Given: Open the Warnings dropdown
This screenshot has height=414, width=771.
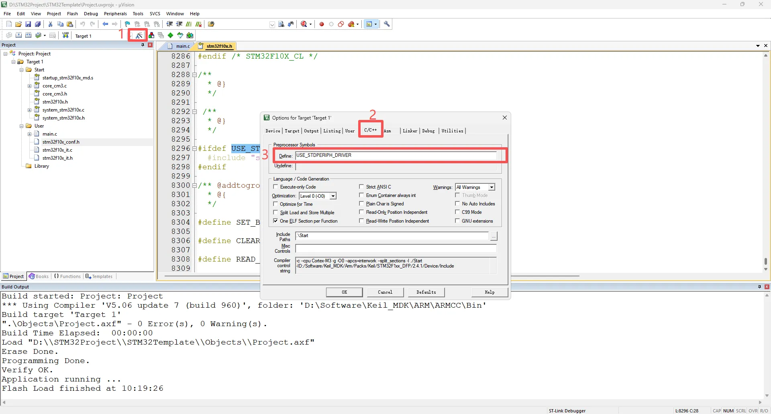Looking at the screenshot, I should (x=491, y=187).
